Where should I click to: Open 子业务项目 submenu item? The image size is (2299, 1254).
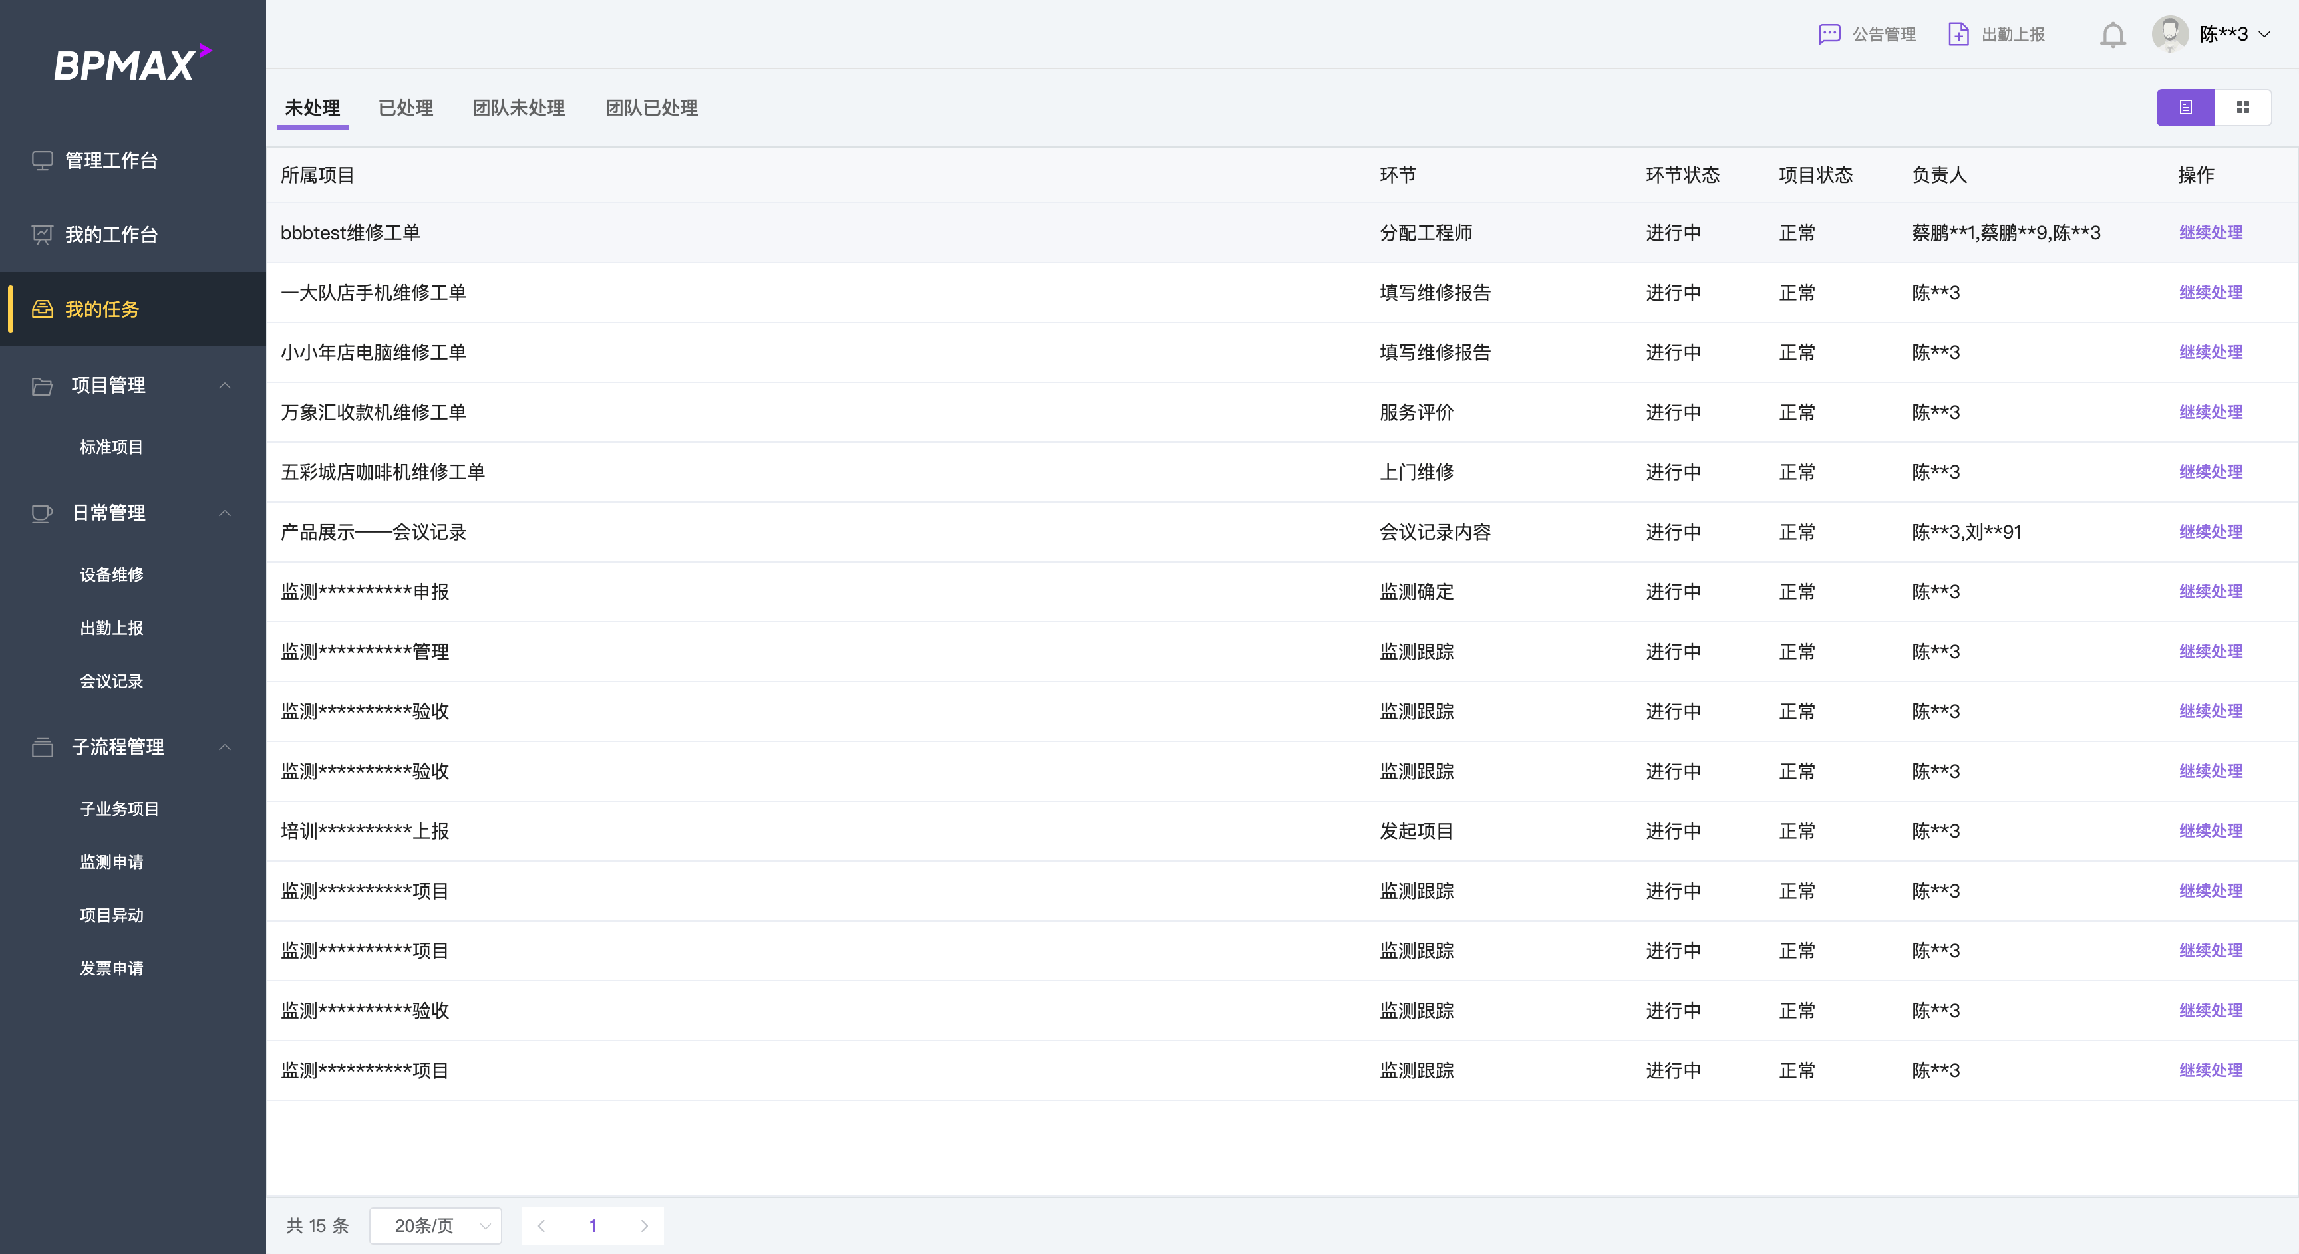pos(120,809)
